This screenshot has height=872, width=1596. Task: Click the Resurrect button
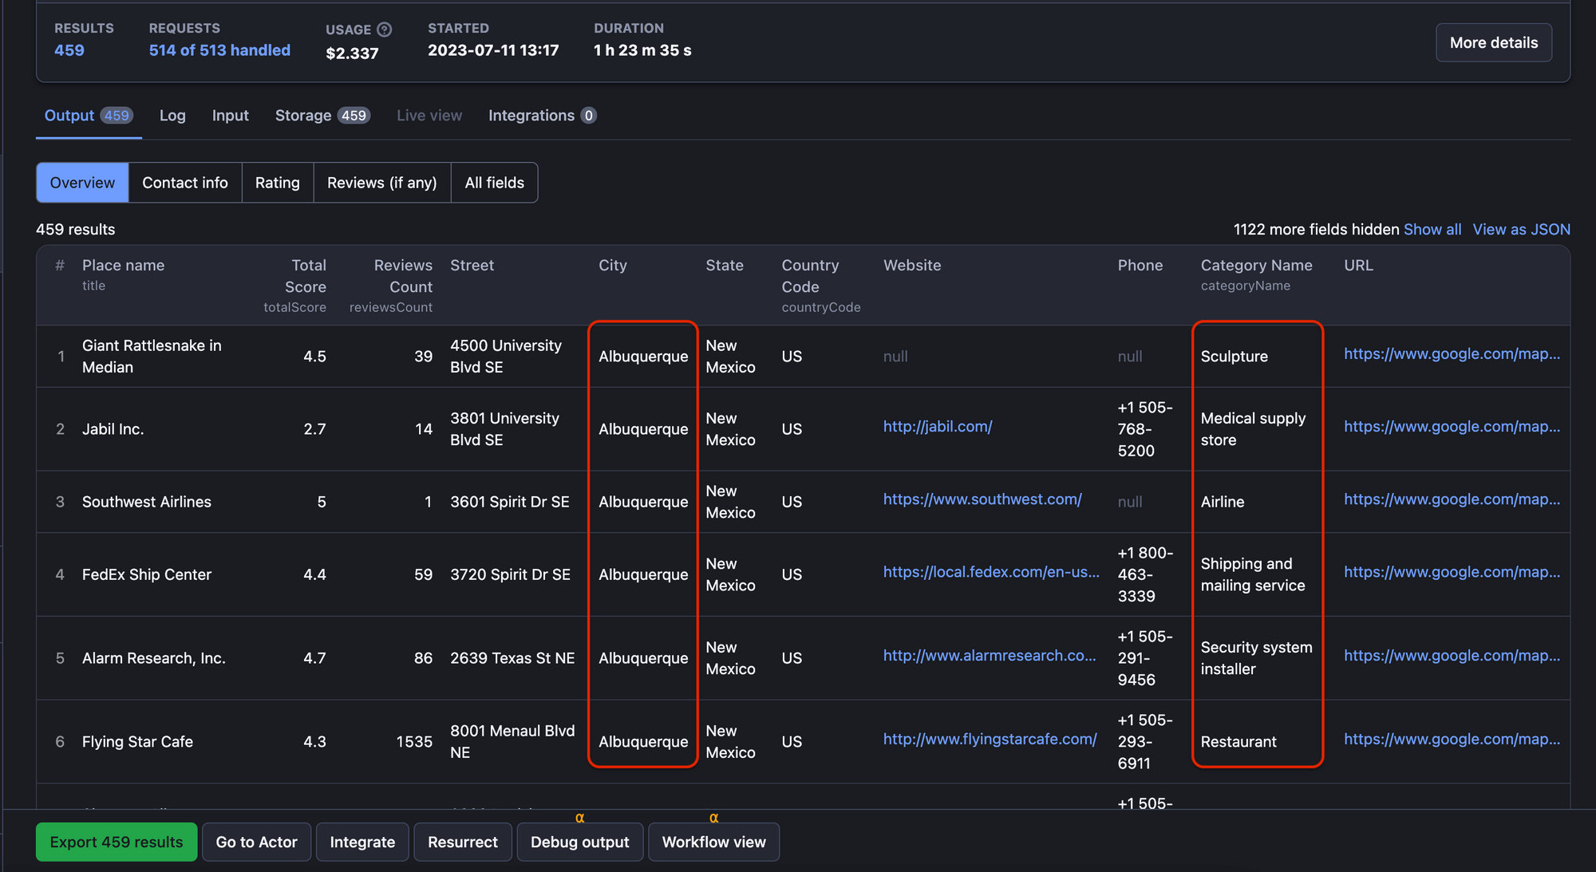(463, 842)
